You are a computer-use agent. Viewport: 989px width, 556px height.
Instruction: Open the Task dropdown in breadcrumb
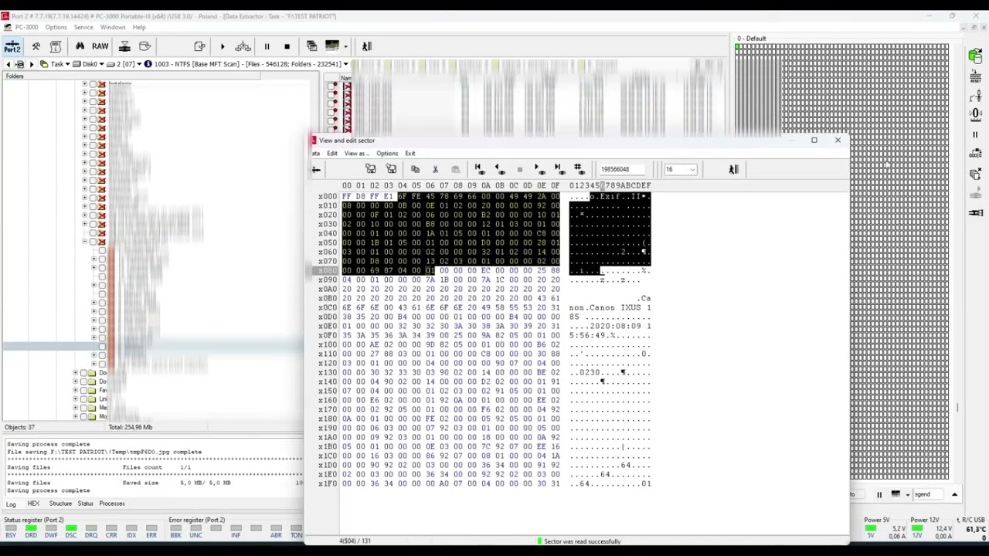tap(68, 64)
